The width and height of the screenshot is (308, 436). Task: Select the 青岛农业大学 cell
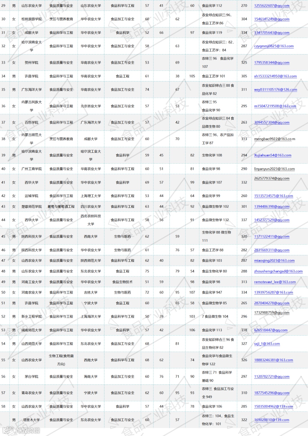(x=31, y=393)
